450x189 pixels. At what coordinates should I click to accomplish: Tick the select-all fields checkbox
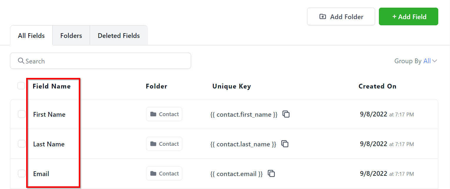click(x=21, y=86)
